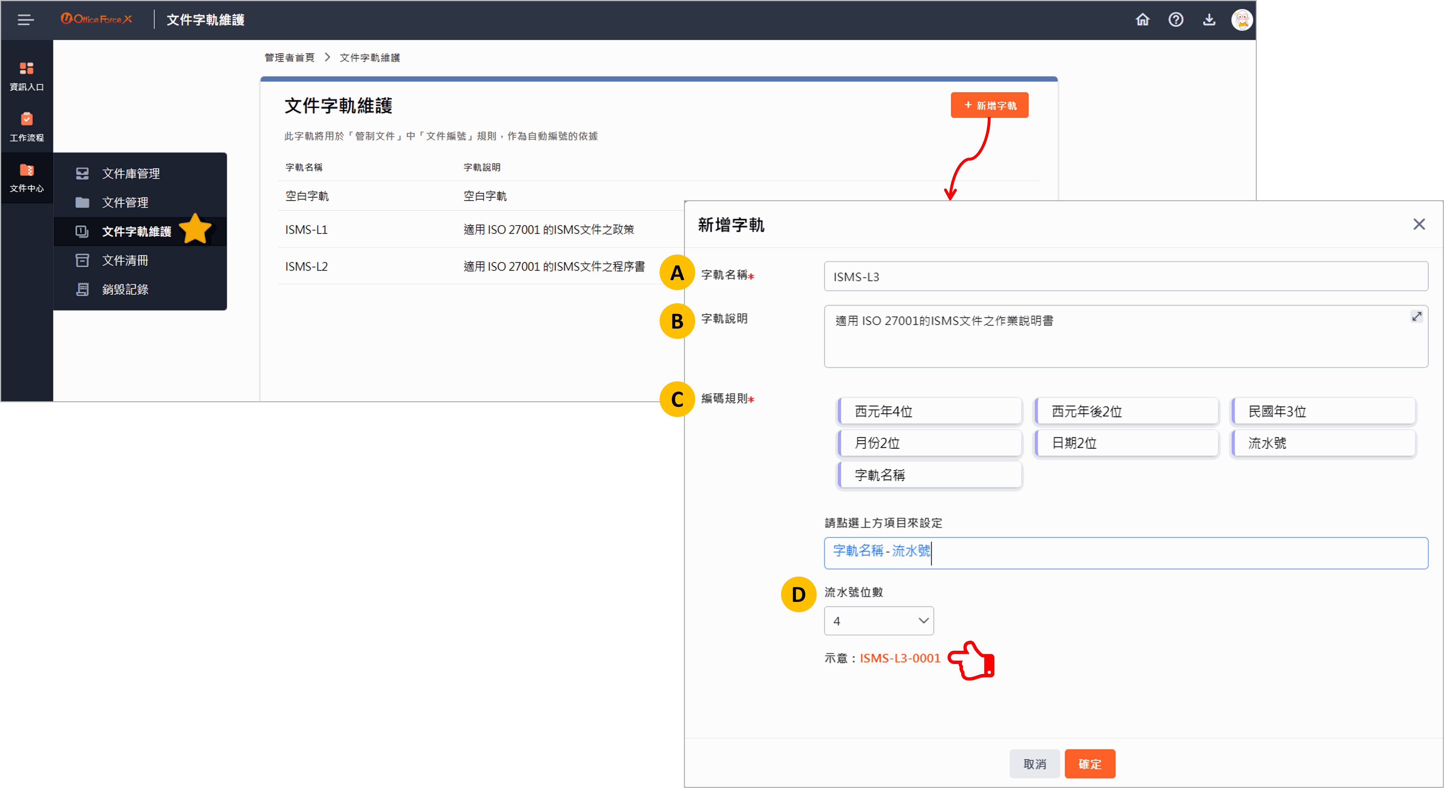Open the user avatar profile
Viewport: 1444px width, 788px height.
[1242, 20]
